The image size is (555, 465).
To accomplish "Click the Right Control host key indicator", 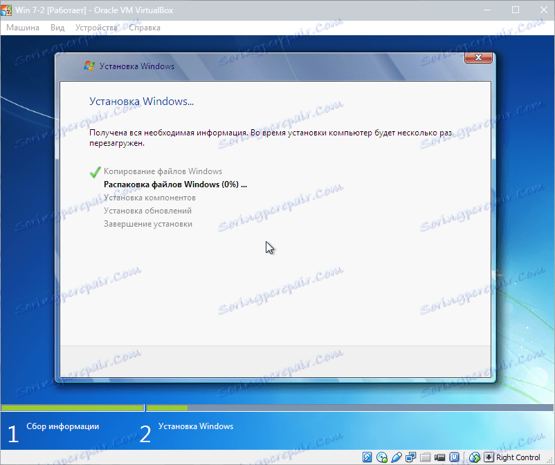I will pos(518,457).
